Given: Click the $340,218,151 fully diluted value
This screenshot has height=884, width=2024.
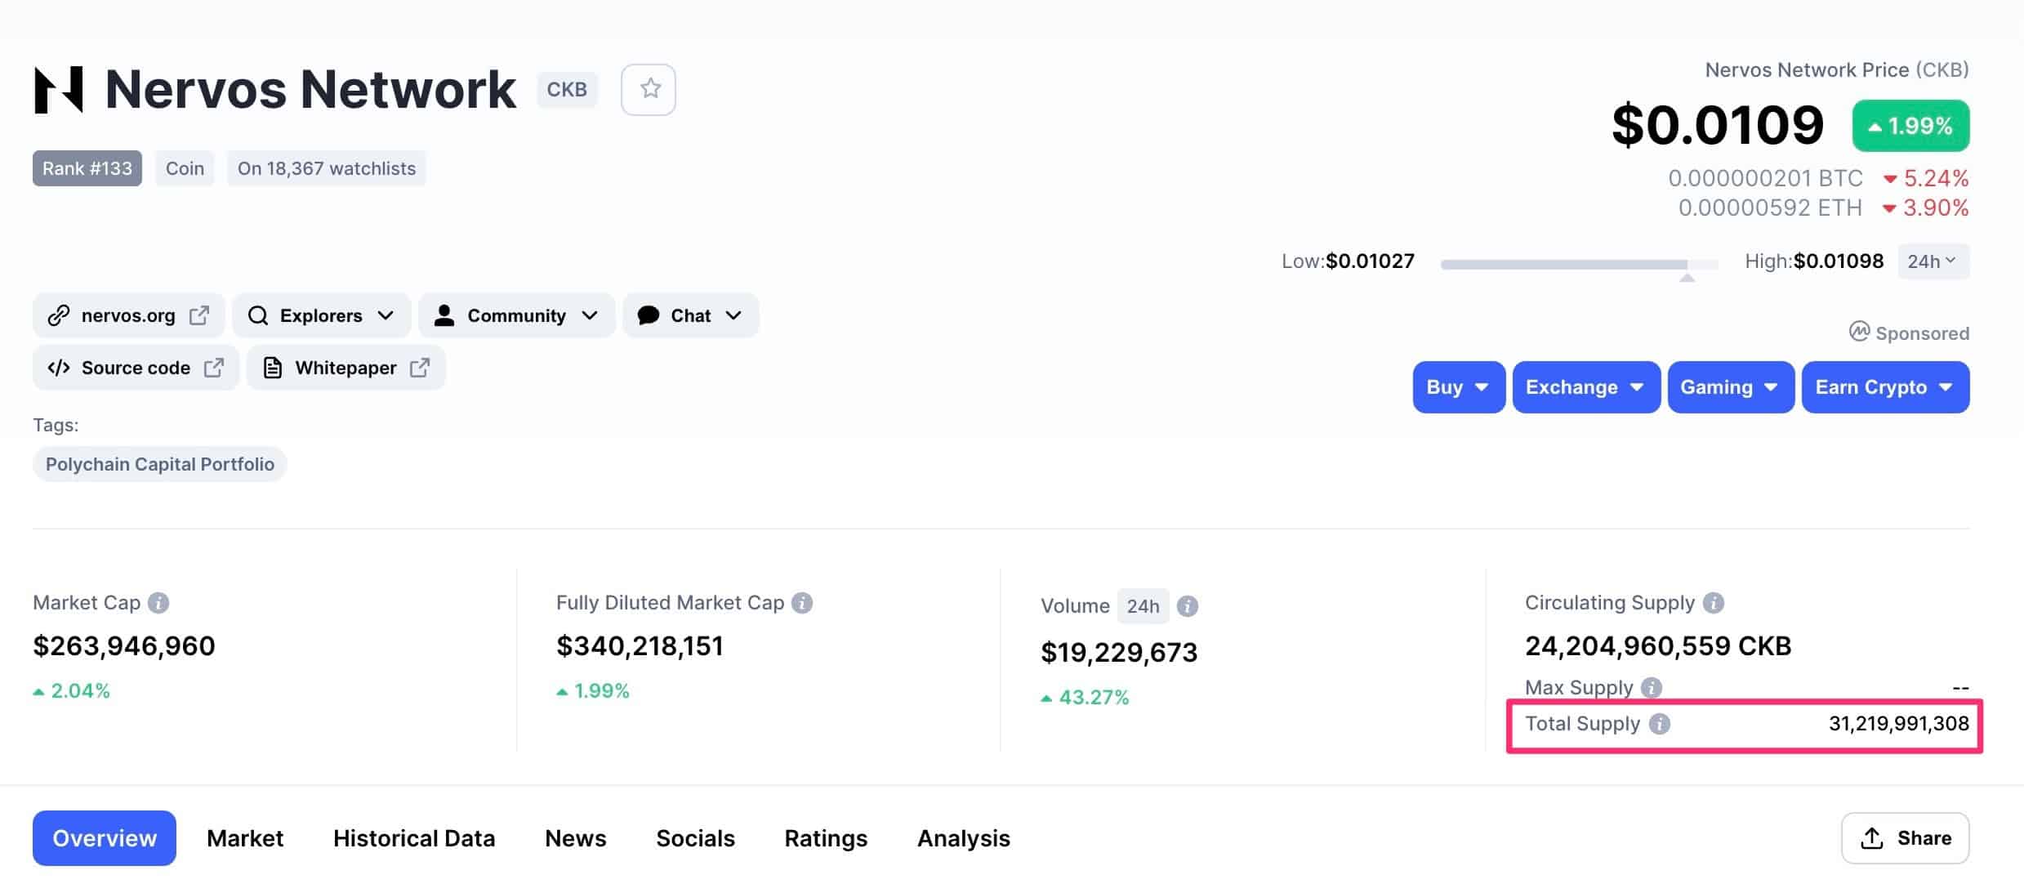Looking at the screenshot, I should (640, 646).
